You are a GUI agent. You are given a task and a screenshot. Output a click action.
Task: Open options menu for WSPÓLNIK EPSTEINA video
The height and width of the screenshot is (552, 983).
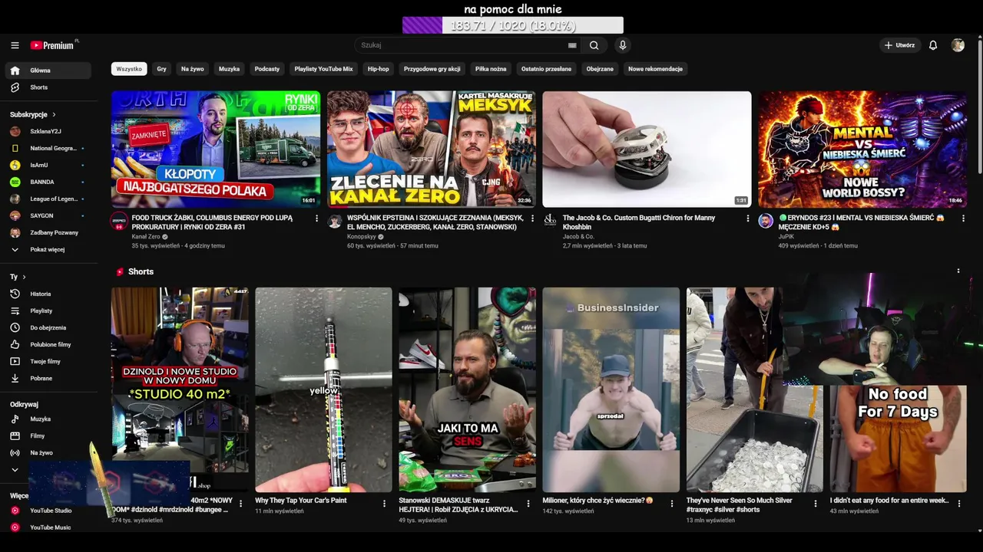click(532, 219)
